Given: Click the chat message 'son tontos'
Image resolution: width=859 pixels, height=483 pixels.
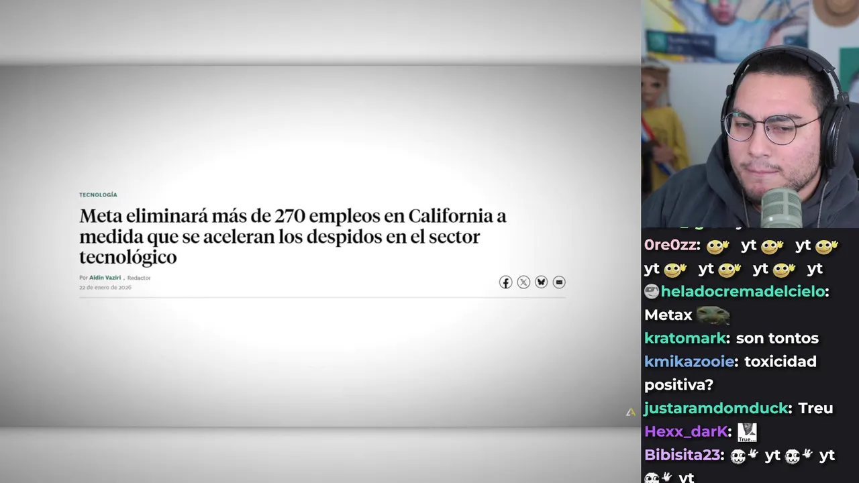Looking at the screenshot, I should point(777,338).
